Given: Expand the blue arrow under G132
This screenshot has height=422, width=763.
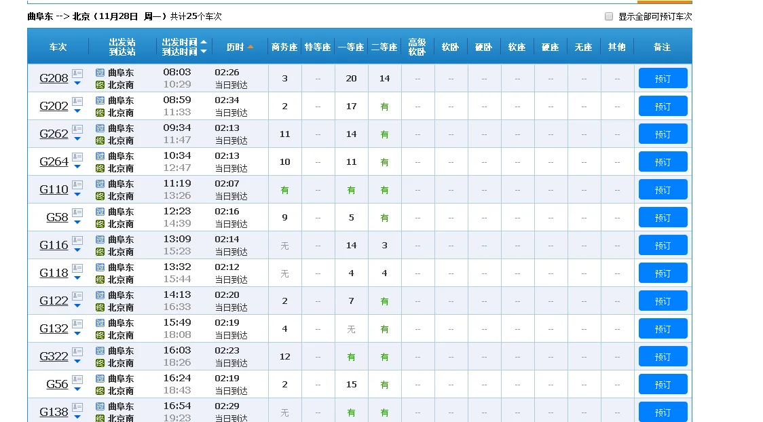Looking at the screenshot, I should coord(77,334).
